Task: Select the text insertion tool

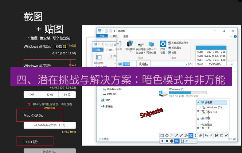Action: point(196,136)
